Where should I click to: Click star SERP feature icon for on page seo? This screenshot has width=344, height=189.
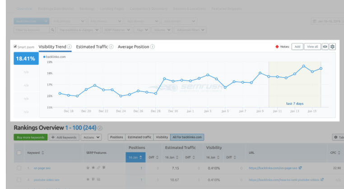(x=93, y=168)
